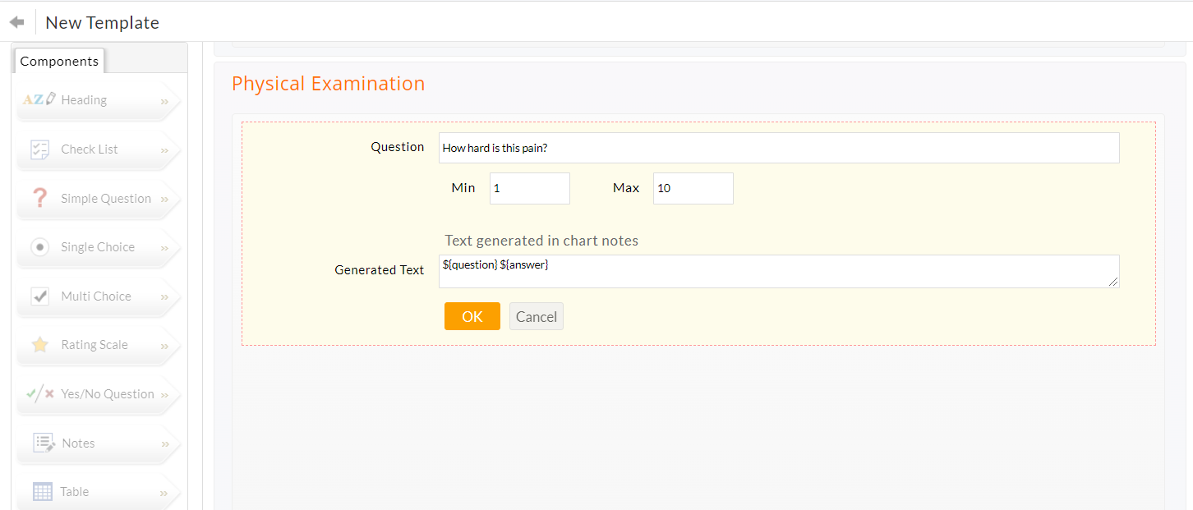Viewport: 1193px width, 510px height.
Task: Select the Yes/No Question icon
Action: click(x=39, y=393)
